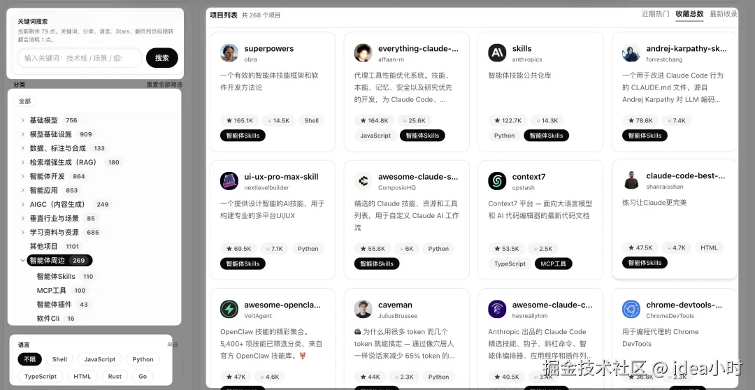Open the context7 upstash logo icon

[x=497, y=181]
